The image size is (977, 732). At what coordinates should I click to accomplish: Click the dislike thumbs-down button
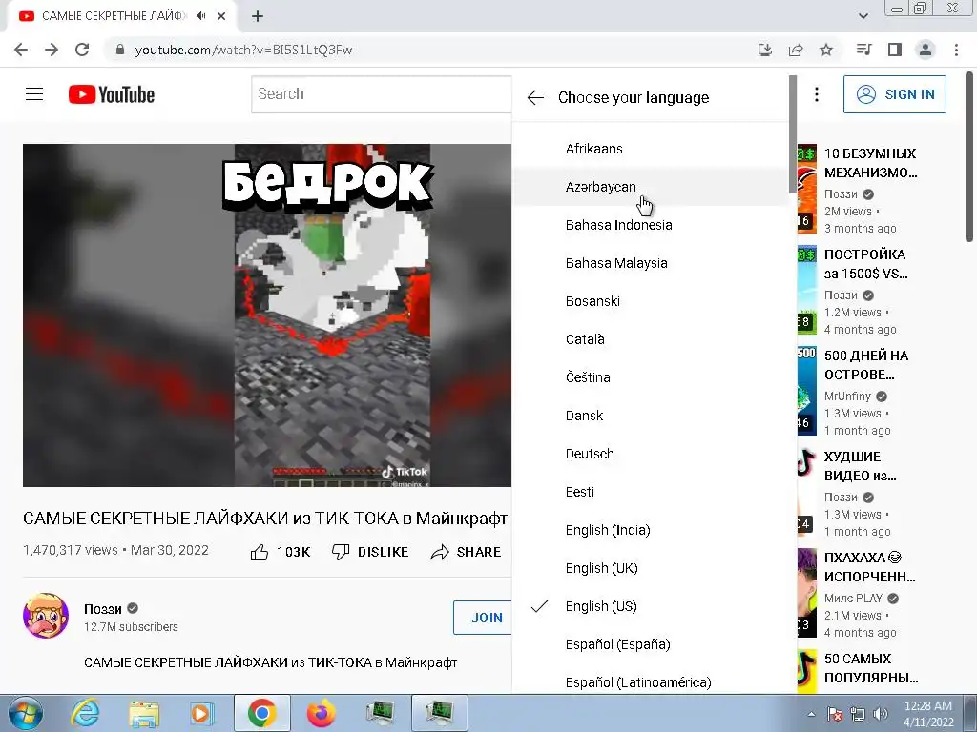click(370, 552)
